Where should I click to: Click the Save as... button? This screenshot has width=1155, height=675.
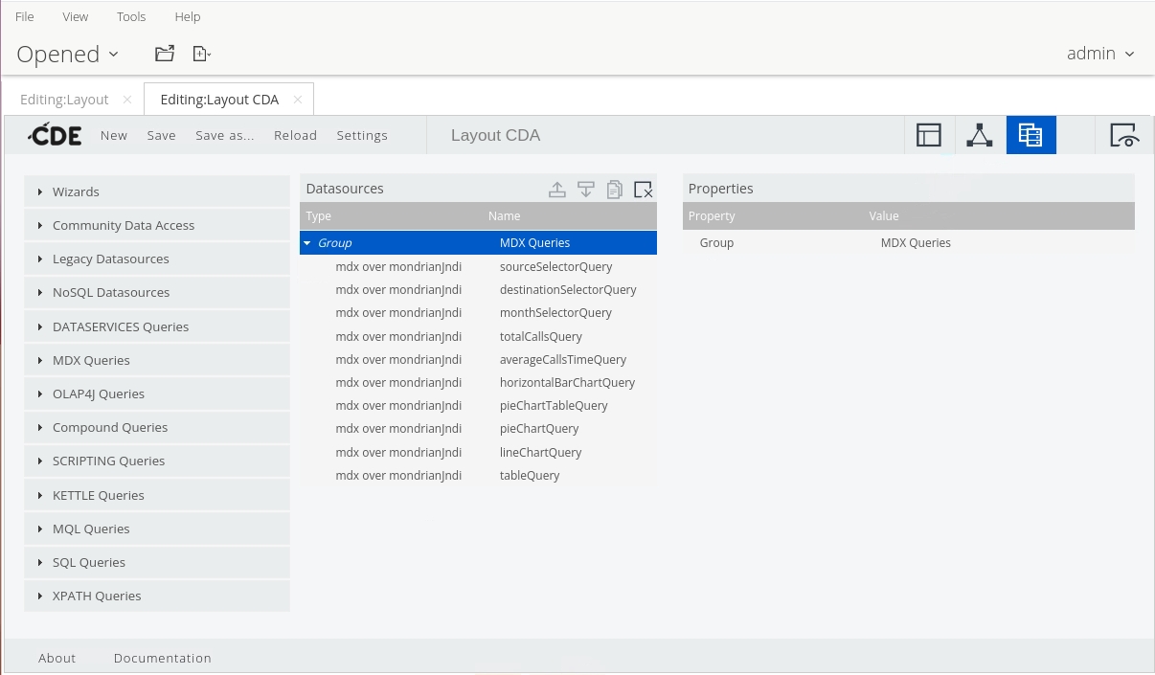click(225, 135)
